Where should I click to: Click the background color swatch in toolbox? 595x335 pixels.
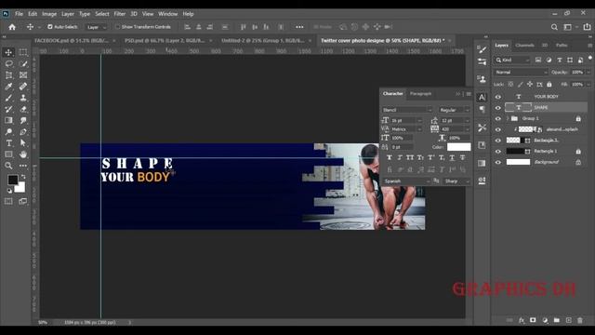click(x=20, y=188)
